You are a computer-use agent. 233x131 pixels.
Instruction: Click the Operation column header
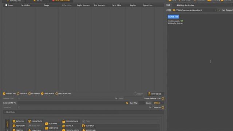[x=147, y=5]
